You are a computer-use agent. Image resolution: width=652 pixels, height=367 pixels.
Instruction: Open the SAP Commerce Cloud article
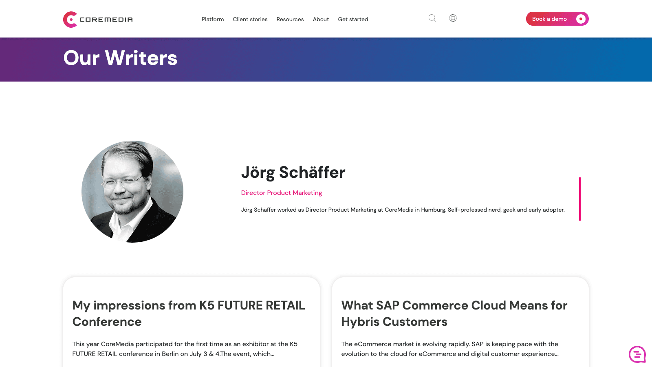pos(454,314)
